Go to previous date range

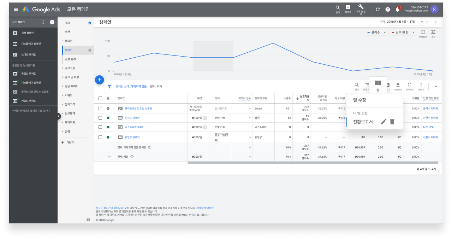point(427,22)
